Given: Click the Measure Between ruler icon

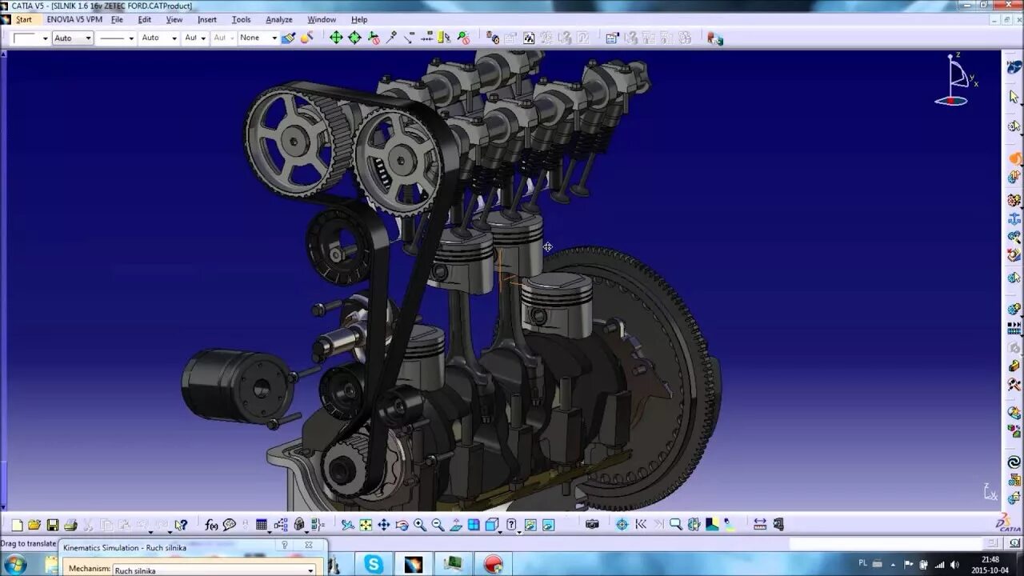Looking at the screenshot, I should [x=760, y=525].
